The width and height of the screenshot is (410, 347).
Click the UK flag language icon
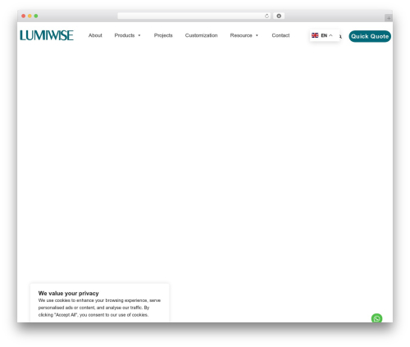[315, 35]
